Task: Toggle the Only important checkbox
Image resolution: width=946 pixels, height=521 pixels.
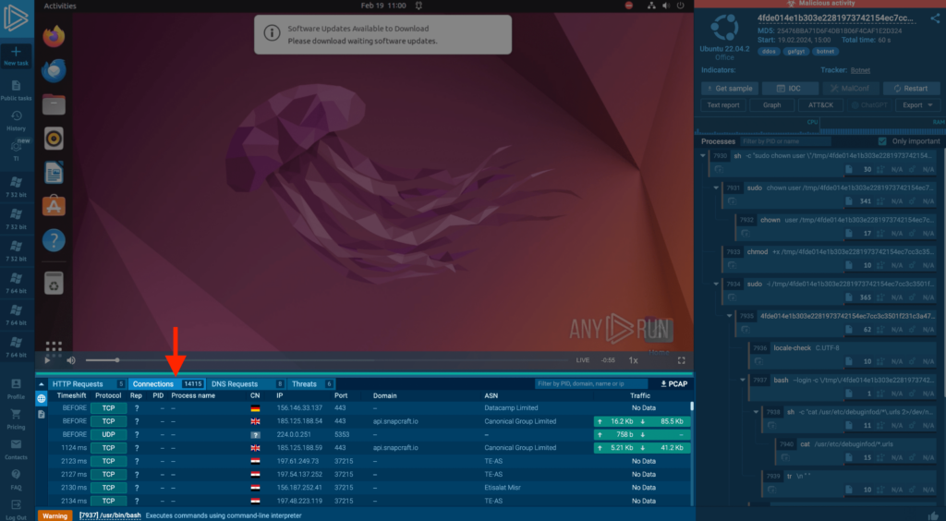Action: [x=883, y=141]
